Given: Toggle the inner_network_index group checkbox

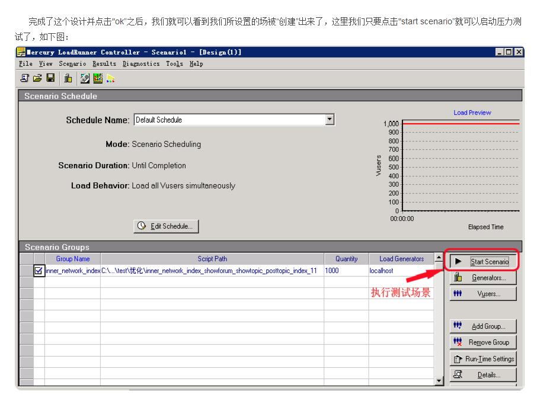Looking at the screenshot, I should tap(39, 271).
